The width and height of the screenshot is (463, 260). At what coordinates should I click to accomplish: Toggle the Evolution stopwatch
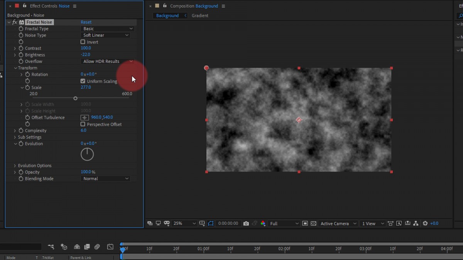click(x=21, y=144)
